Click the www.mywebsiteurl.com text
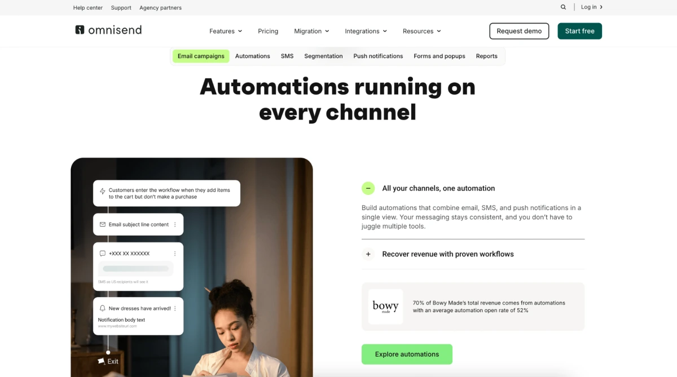This screenshot has width=677, height=377. pos(118,326)
